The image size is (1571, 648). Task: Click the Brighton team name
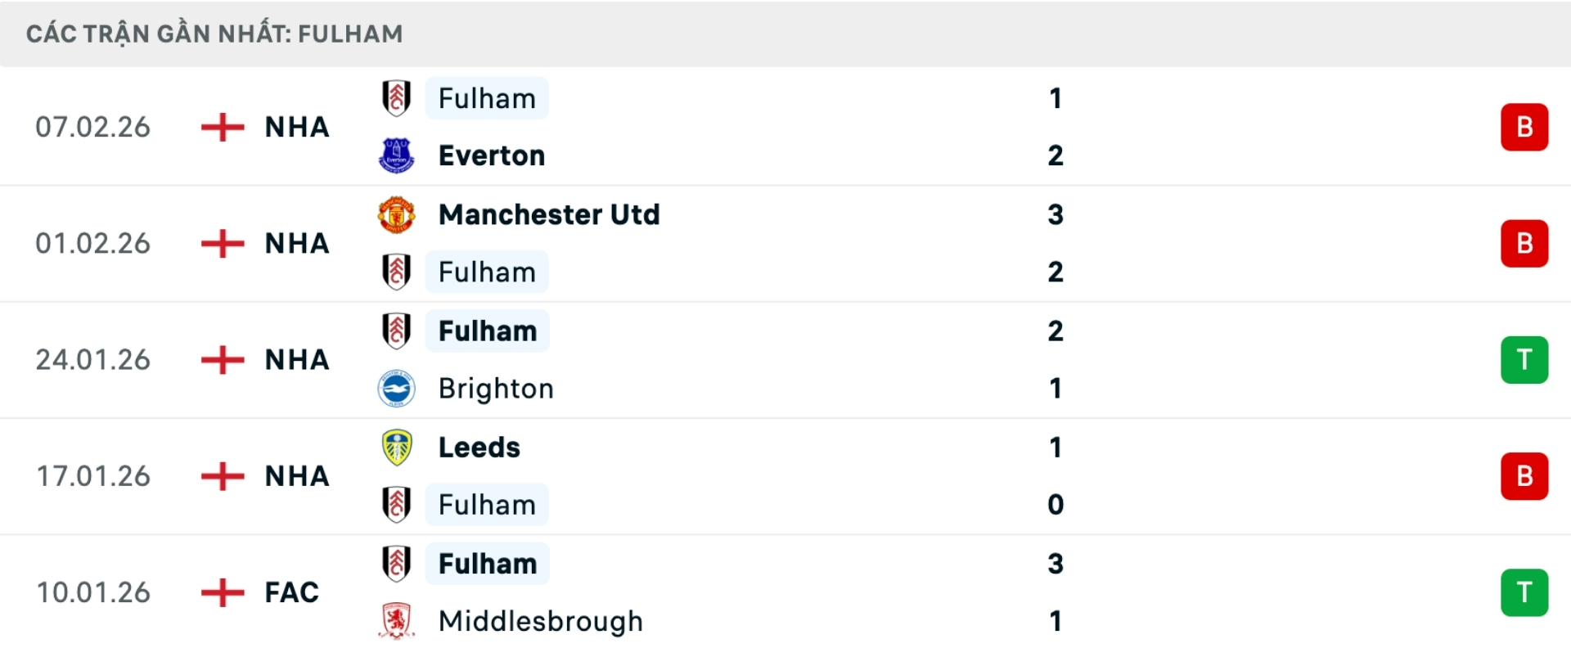click(x=495, y=388)
